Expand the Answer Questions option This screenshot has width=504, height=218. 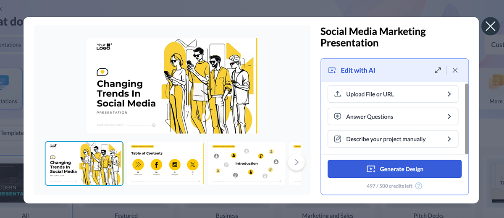click(x=449, y=117)
